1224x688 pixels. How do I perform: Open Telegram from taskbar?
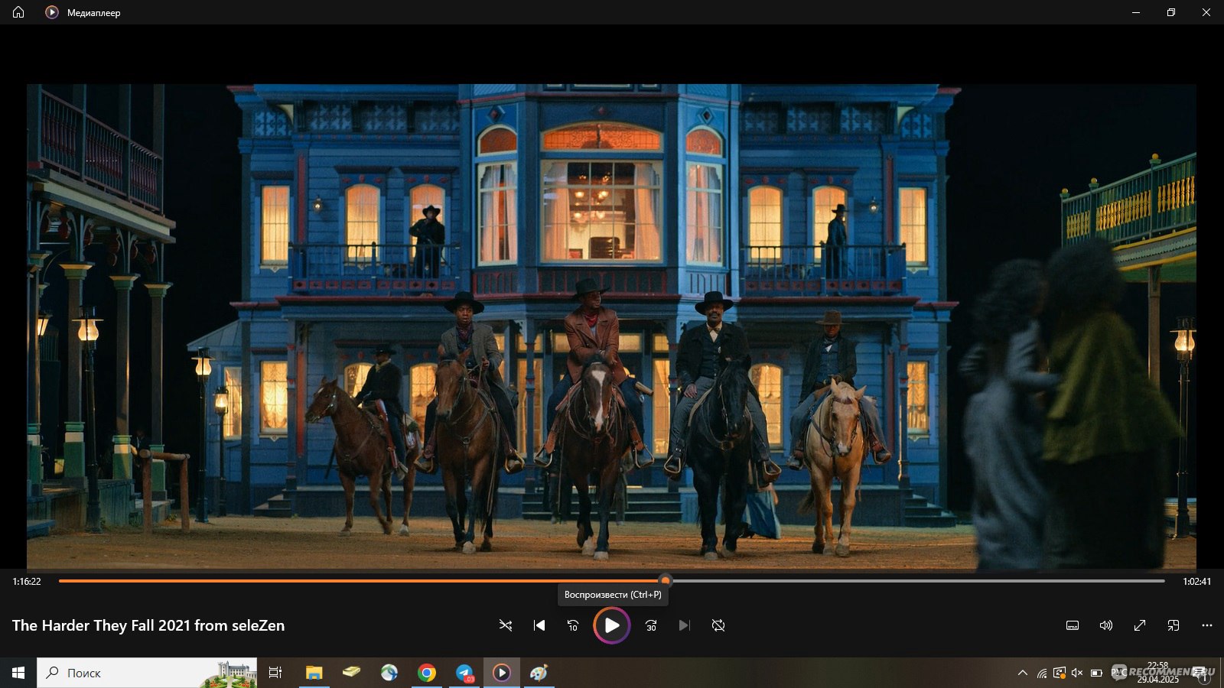tap(464, 673)
